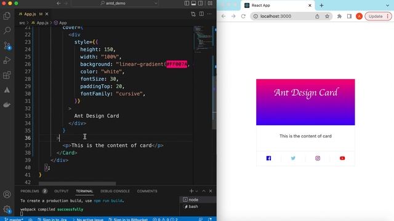
Task: Click the Facebook icon on card
Action: (x=268, y=158)
